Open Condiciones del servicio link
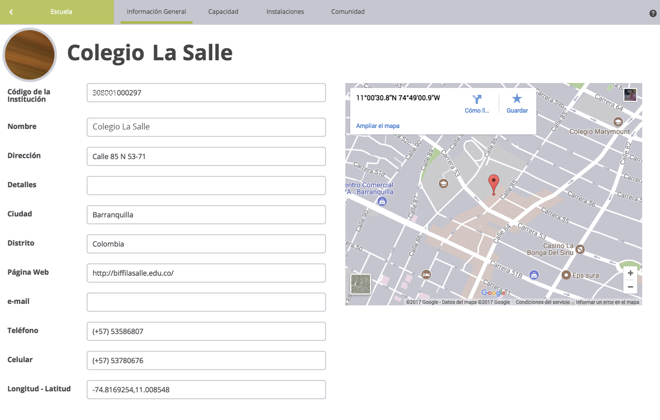The height and width of the screenshot is (420, 660). point(542,302)
